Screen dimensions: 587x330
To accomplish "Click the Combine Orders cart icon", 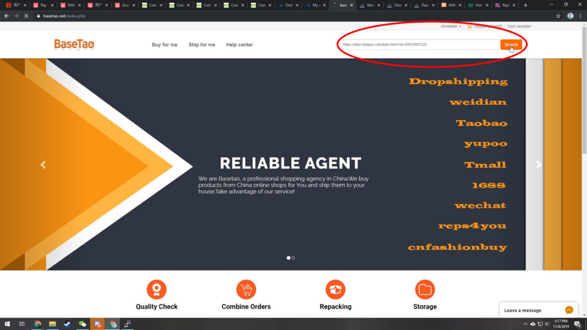I will (246, 289).
